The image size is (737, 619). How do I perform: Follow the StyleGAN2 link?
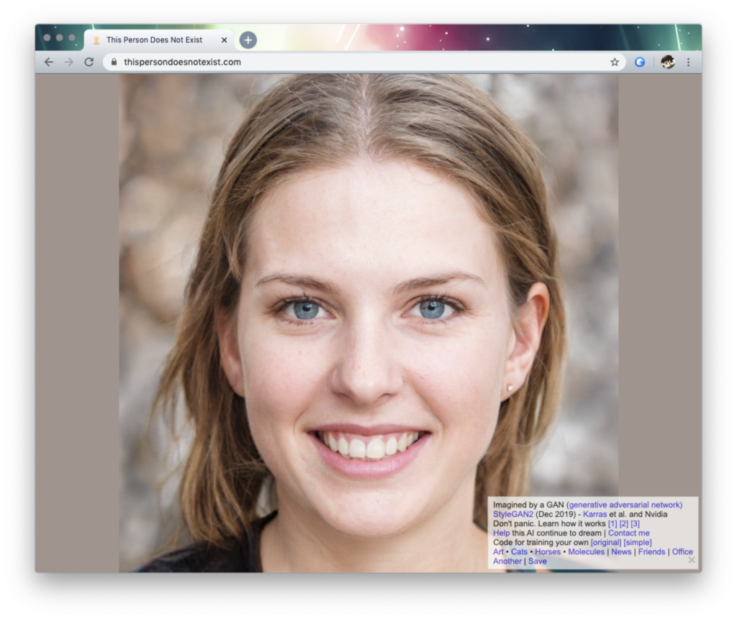[x=513, y=514]
